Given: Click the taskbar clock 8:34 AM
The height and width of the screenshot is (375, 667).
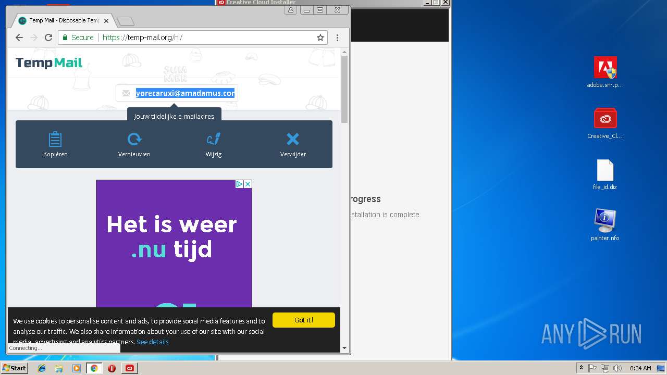Looking at the screenshot, I should pos(640,368).
